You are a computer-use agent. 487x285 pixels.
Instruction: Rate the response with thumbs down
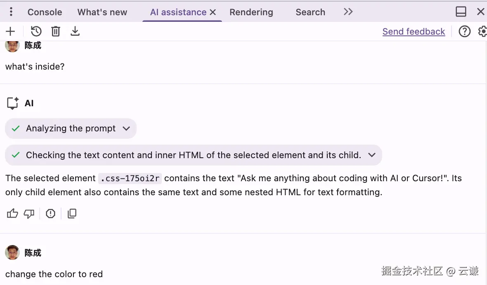click(29, 213)
